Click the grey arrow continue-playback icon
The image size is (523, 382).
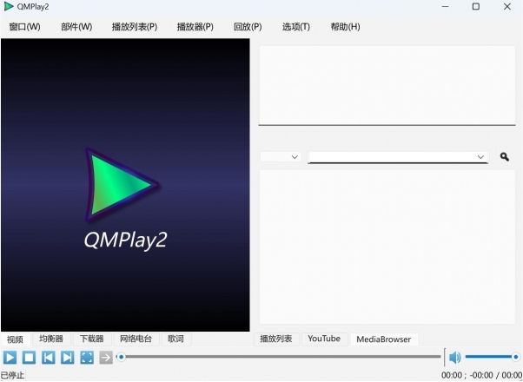pos(105,357)
